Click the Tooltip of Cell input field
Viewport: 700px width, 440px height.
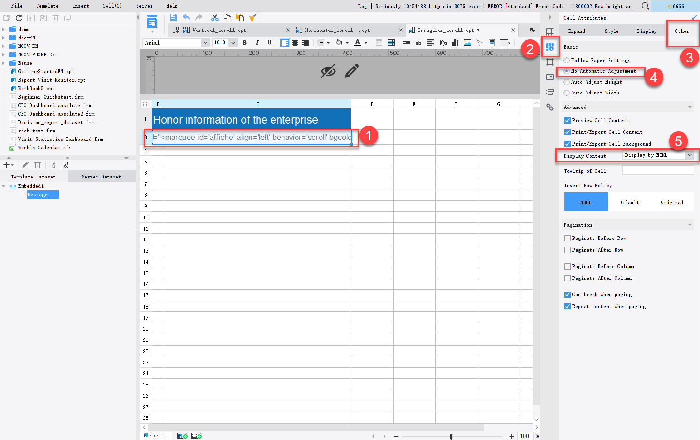pos(658,170)
